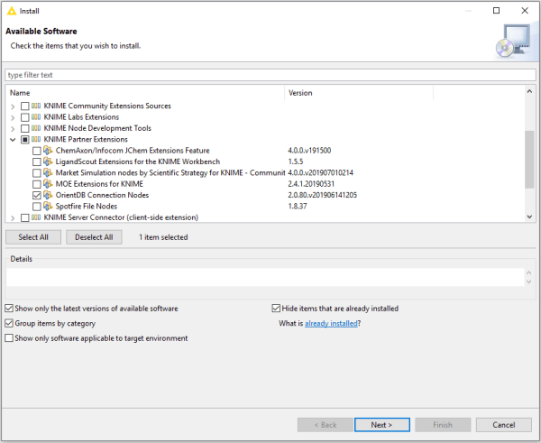Screen dimensions: 541x443
Task: Enable Show only software applicable to target environment
Action: tap(9, 338)
